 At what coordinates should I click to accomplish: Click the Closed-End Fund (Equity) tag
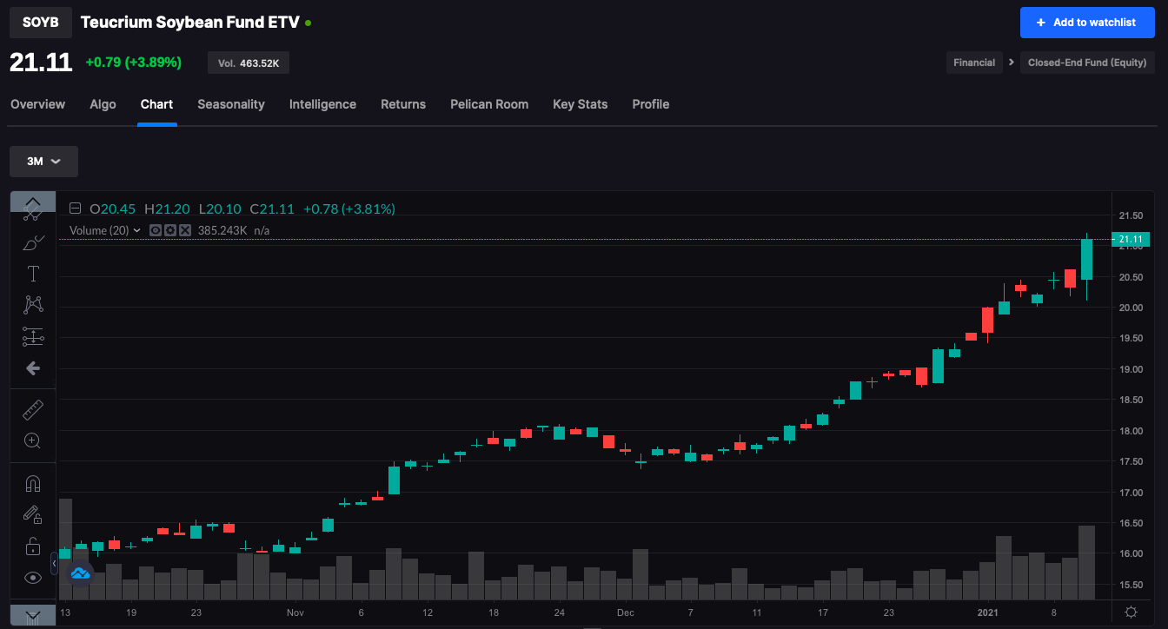[1088, 63]
